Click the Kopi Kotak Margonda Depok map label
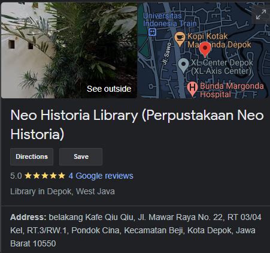The height and width of the screenshot is (253, 270). 219,40
